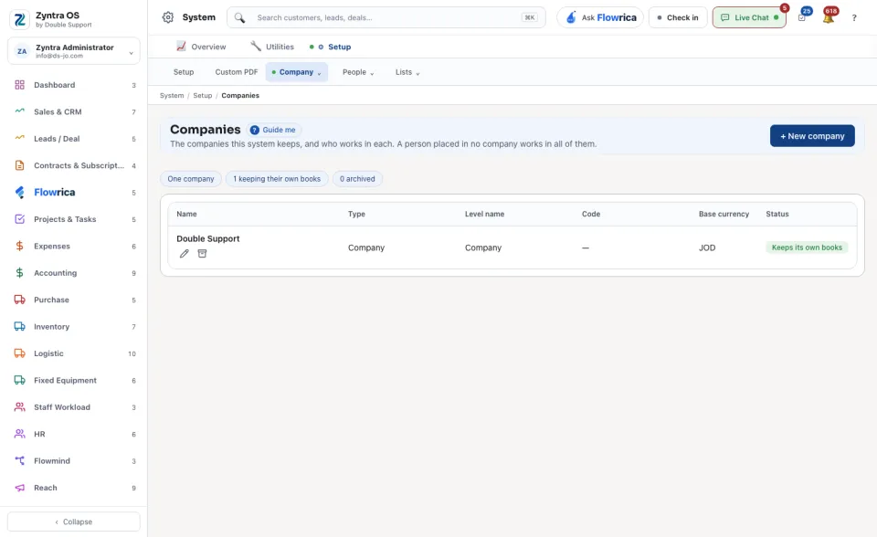This screenshot has height=537, width=877.
Task: Open the HR module
Action: pos(74,434)
